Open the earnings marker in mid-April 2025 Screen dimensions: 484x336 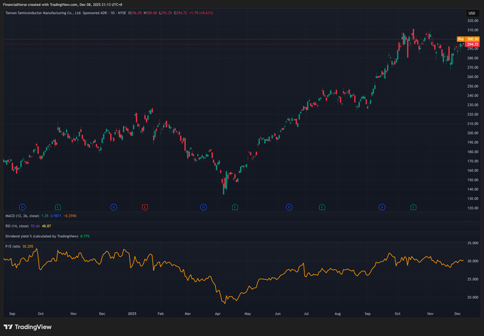tap(235, 207)
